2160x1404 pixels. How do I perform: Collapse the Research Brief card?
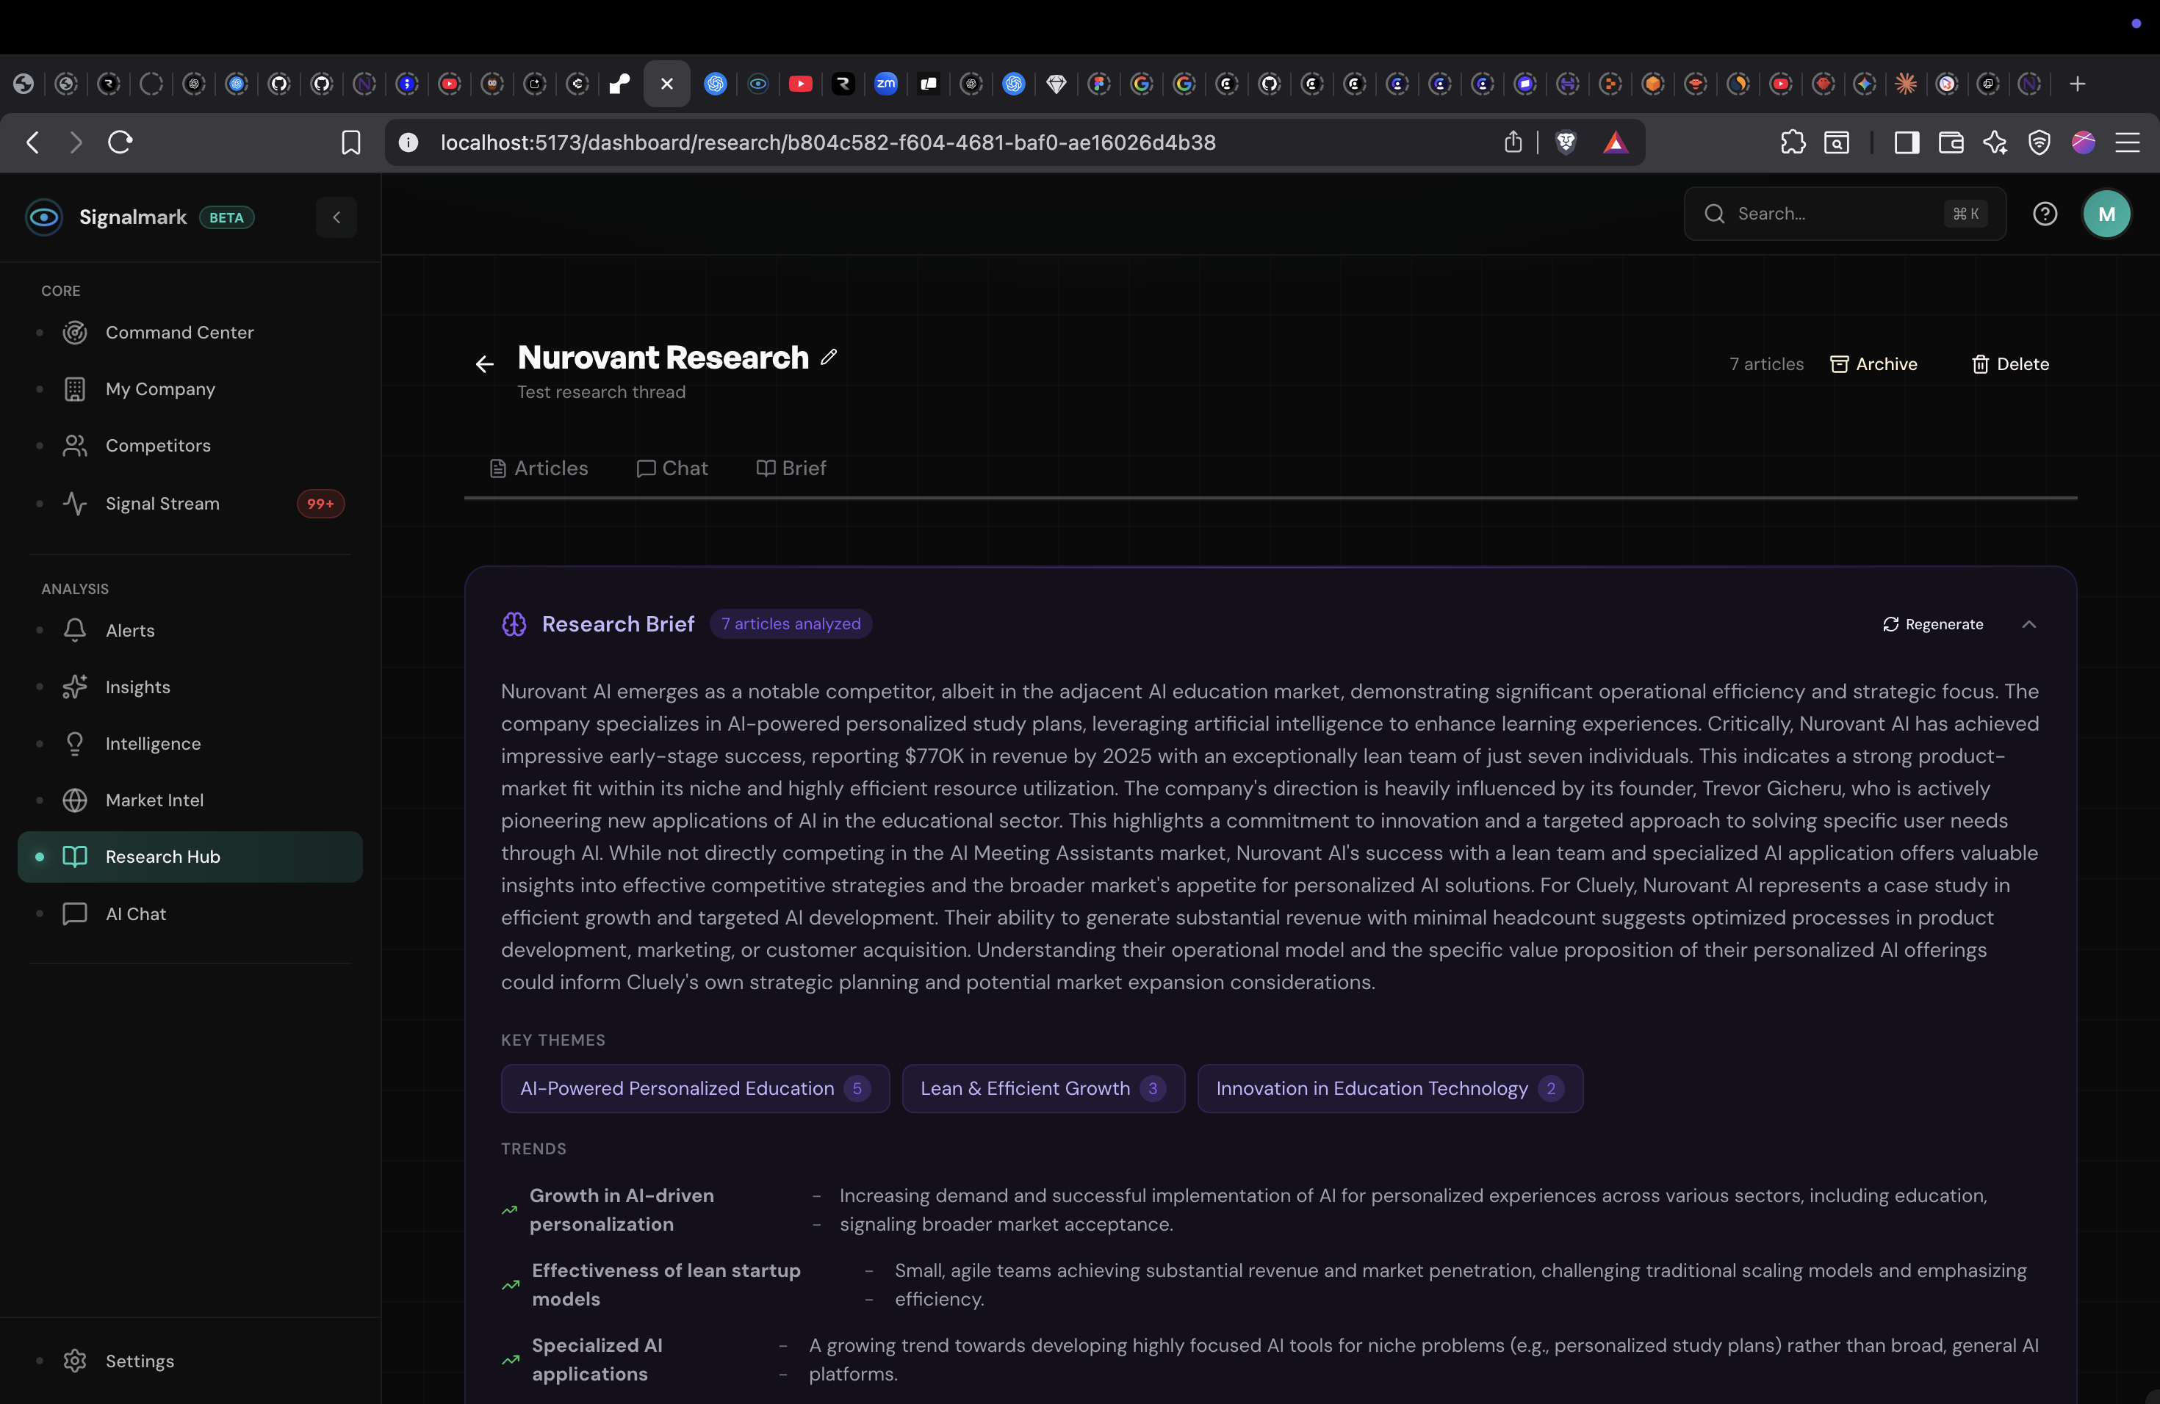(2028, 624)
